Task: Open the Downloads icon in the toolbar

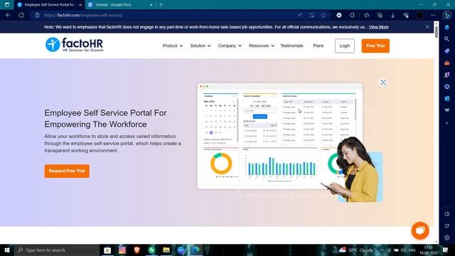Action: click(392, 15)
